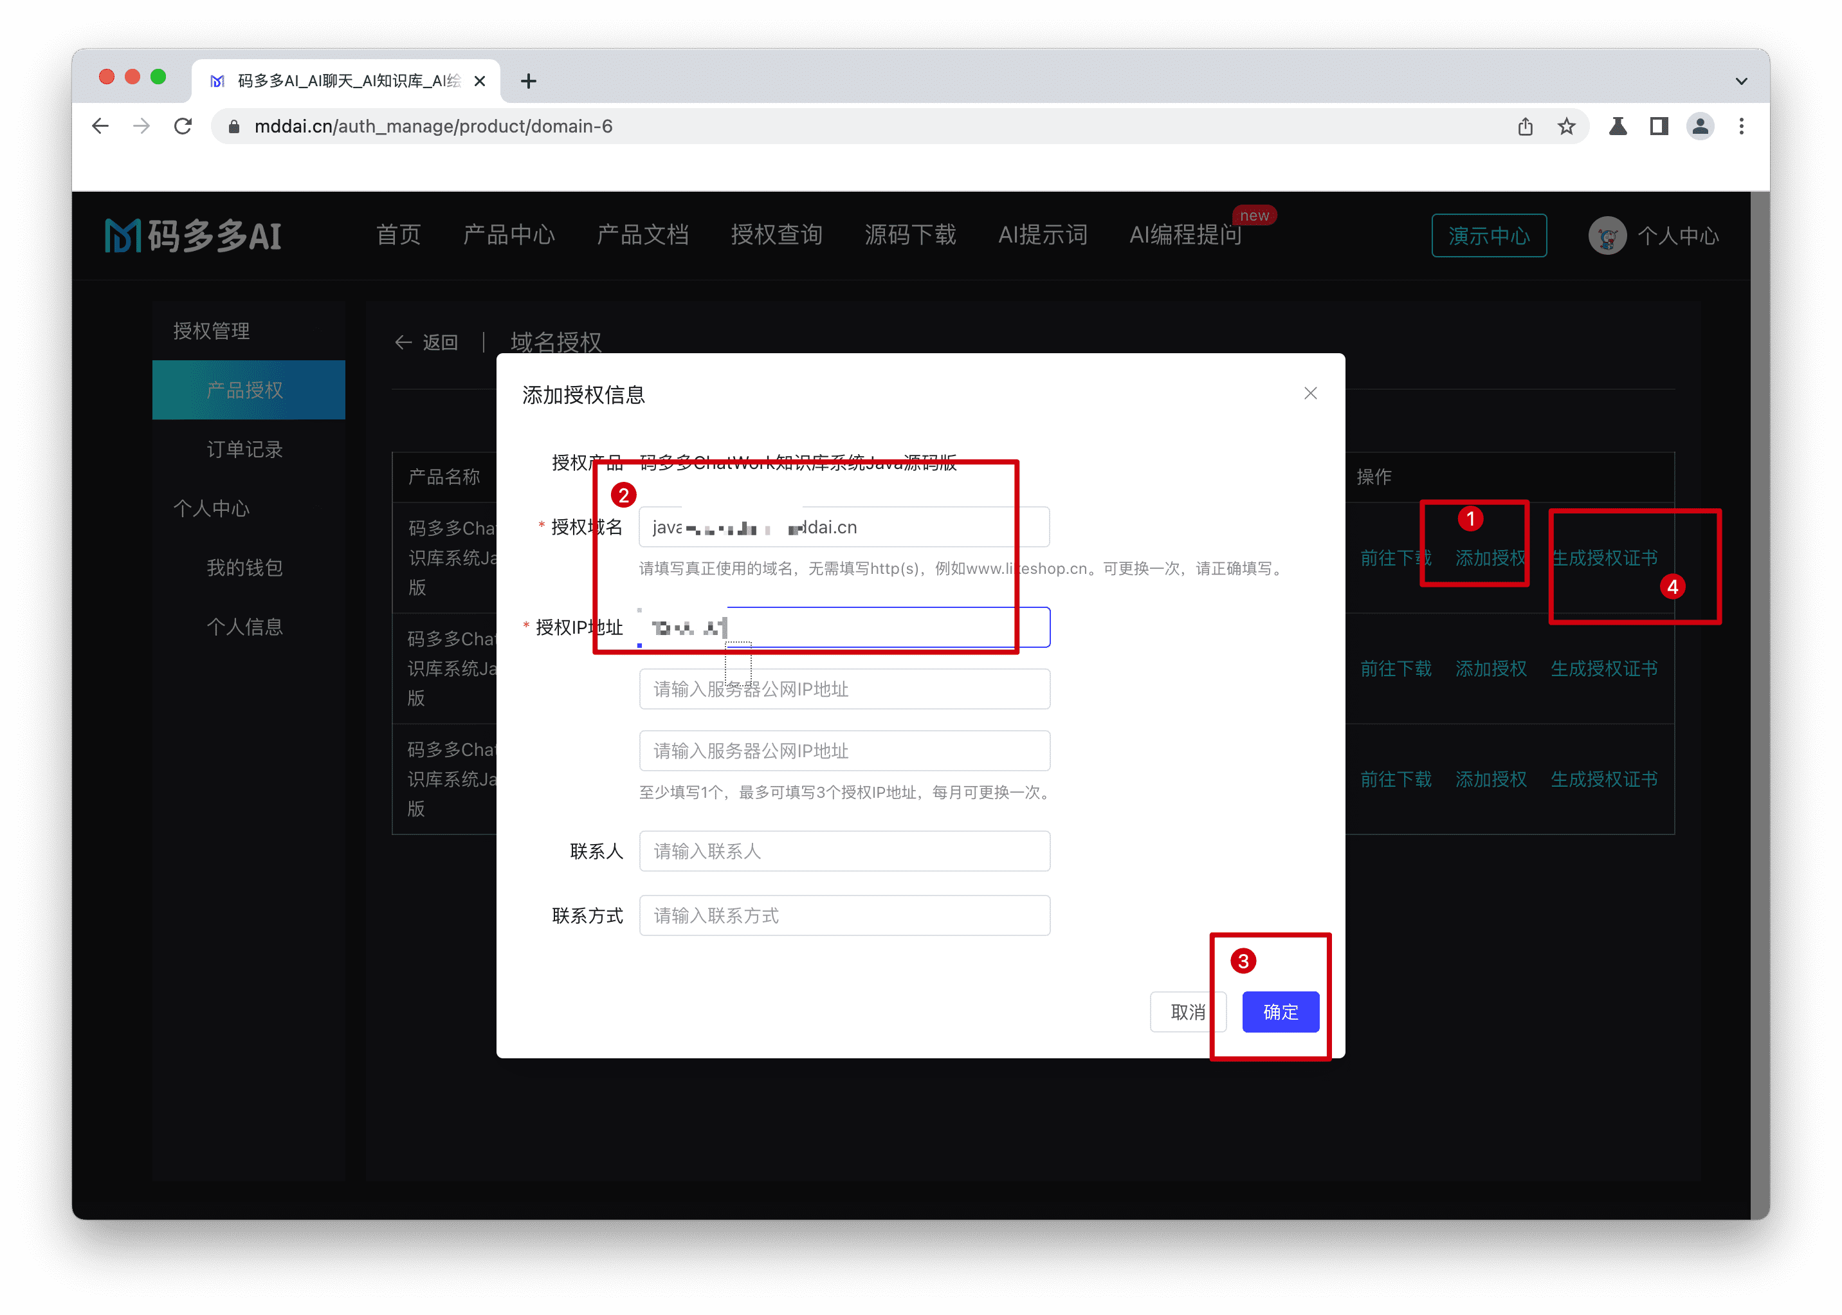
Task: Toggle the browser side panel icon
Action: [x=1659, y=126]
